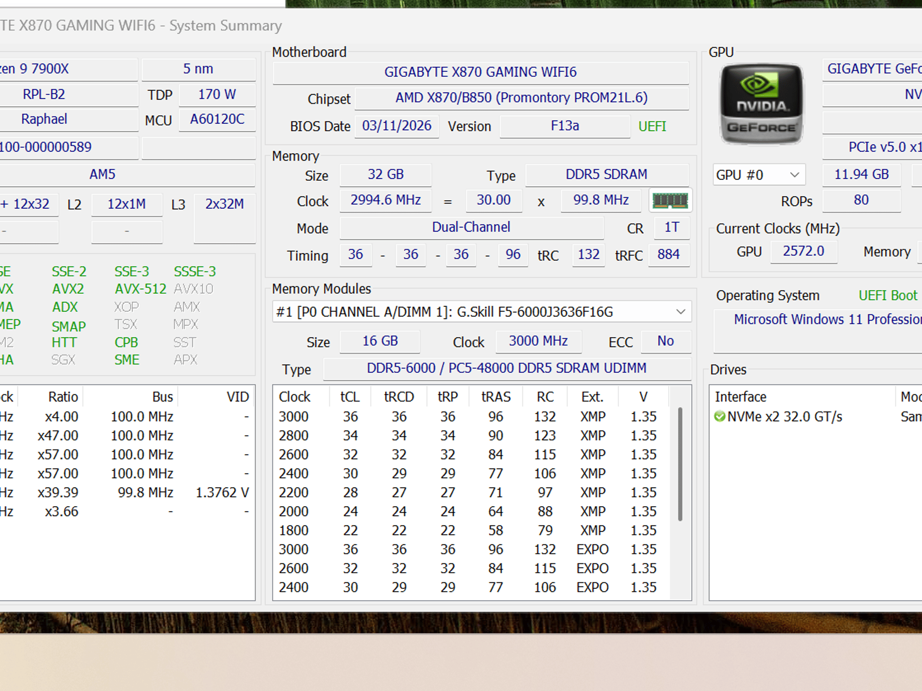Viewport: 922px width, 691px height.
Task: Click the tRAS column header
Action: pos(496,397)
